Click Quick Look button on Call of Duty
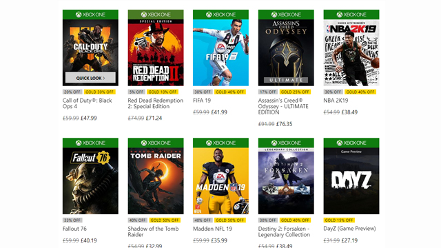Screen dimensions: 441x248 [90, 78]
